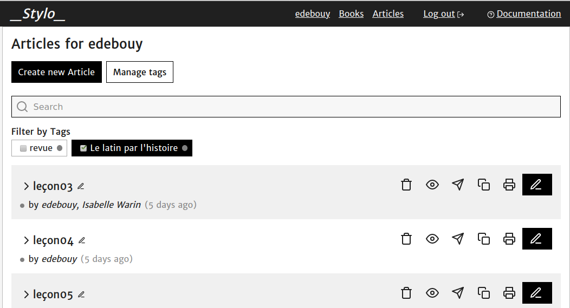Enable the revue tag filter checkbox

(23, 148)
